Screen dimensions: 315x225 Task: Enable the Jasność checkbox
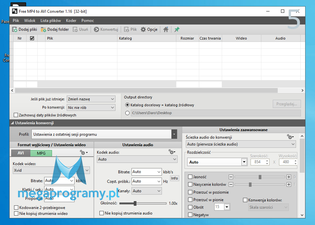190,177
